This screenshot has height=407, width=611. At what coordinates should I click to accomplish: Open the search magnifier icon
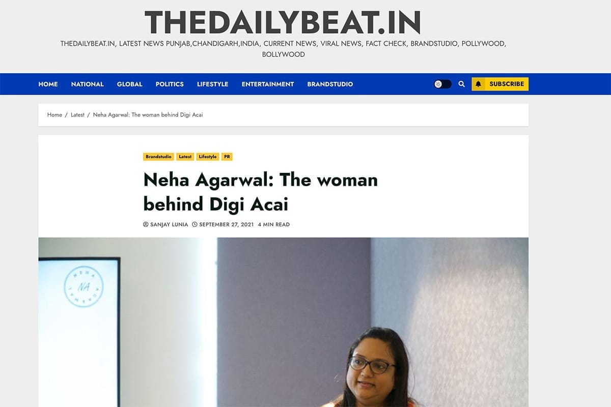click(x=461, y=84)
